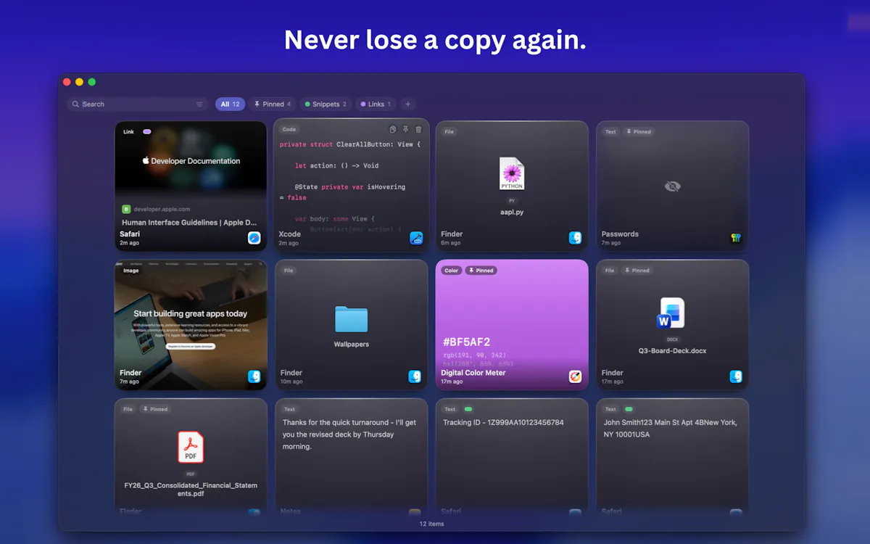Click the Code type badge on the Xcode card
This screenshot has height=544, width=870.
pos(289,129)
